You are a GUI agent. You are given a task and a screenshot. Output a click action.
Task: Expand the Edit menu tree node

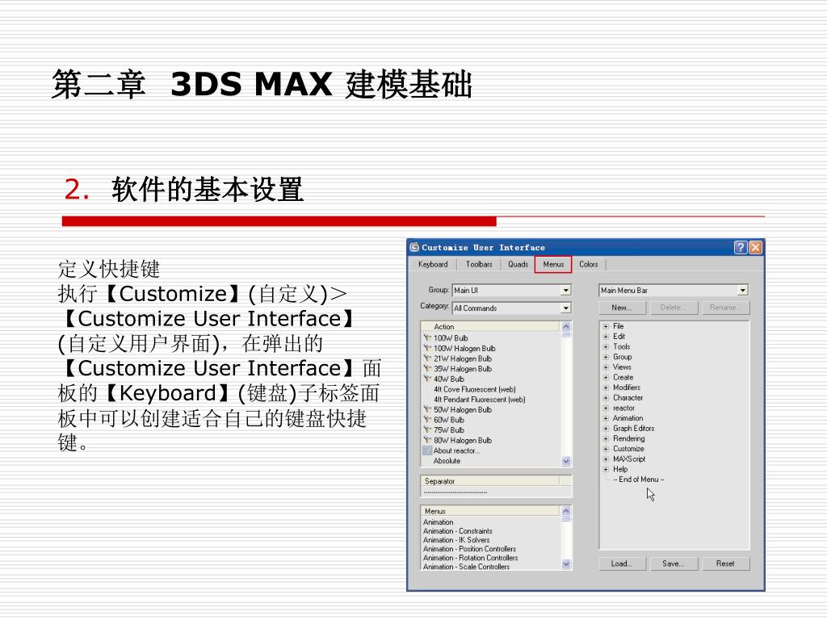[606, 337]
